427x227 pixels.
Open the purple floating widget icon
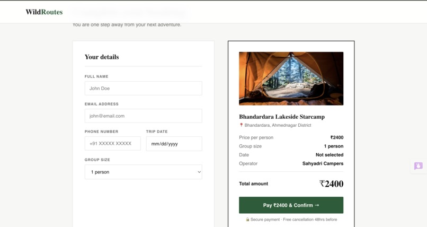coord(419,166)
